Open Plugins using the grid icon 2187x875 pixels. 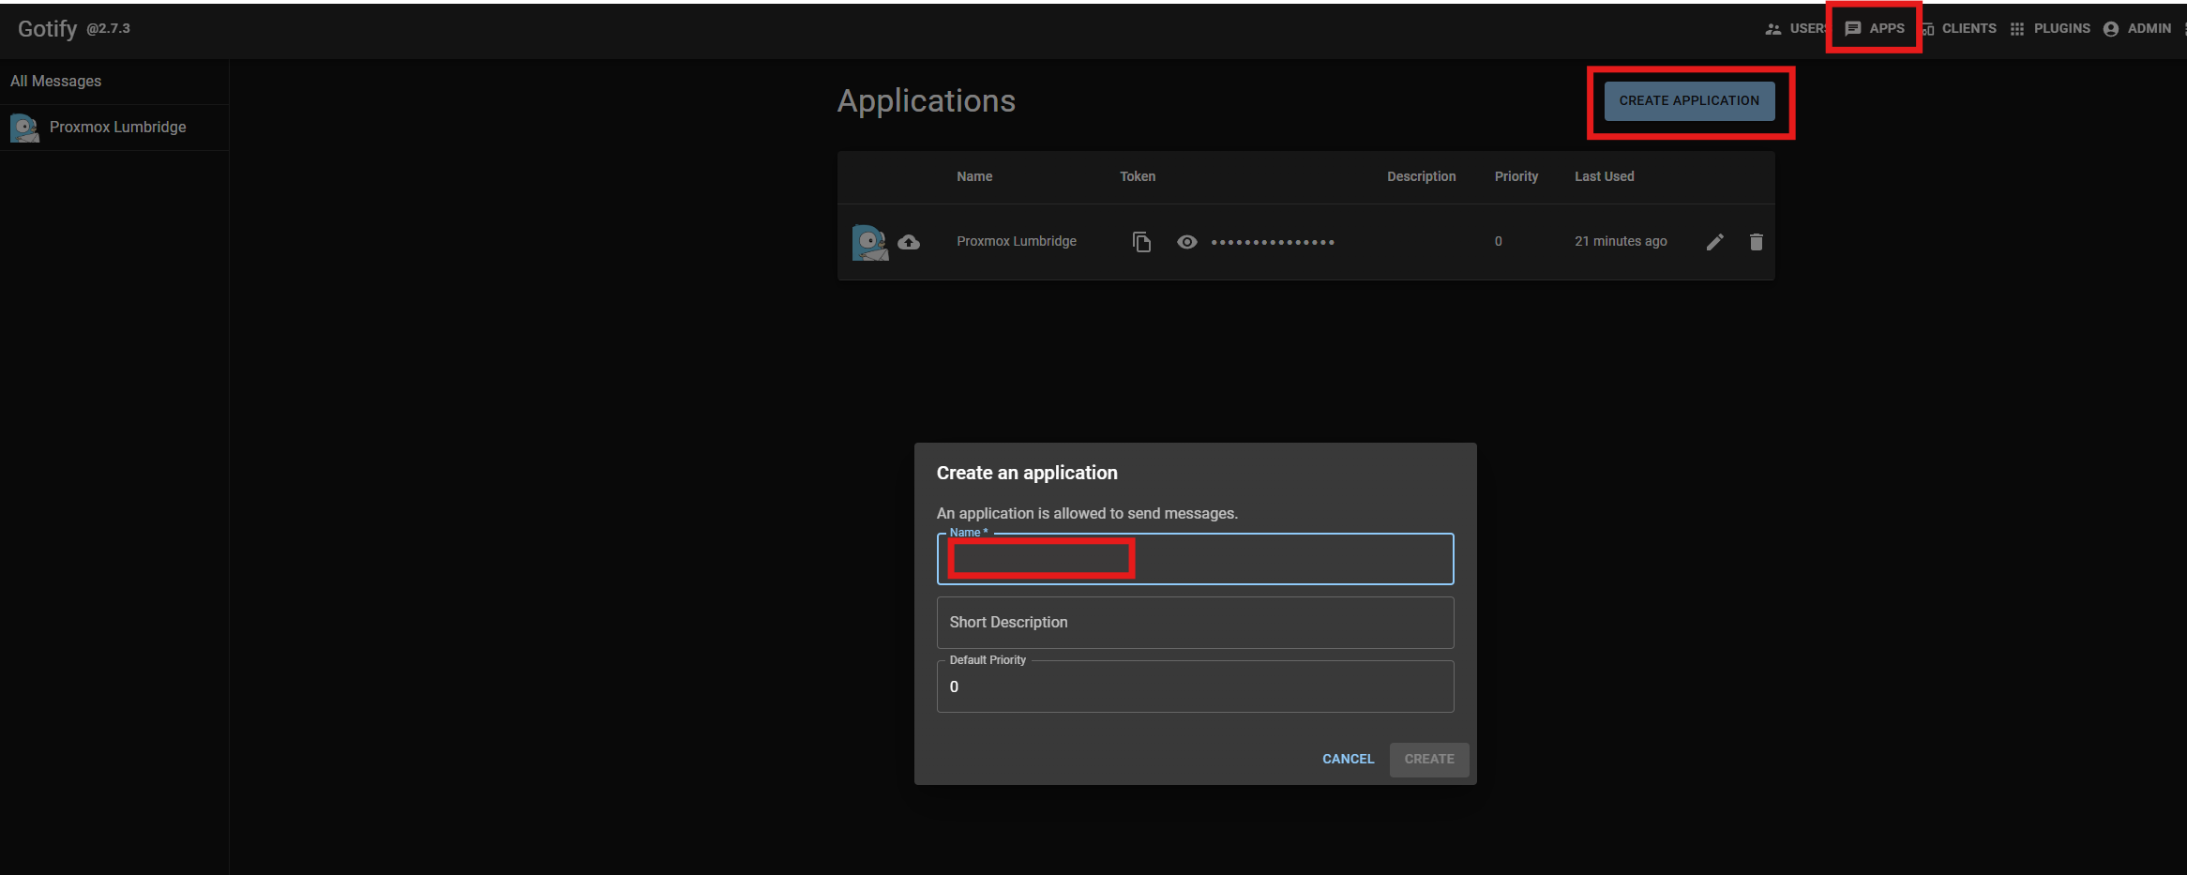[x=2017, y=28]
